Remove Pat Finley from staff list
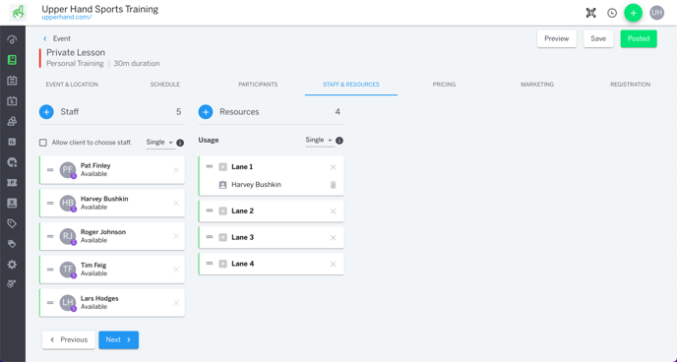The width and height of the screenshot is (677, 362). [x=176, y=170]
